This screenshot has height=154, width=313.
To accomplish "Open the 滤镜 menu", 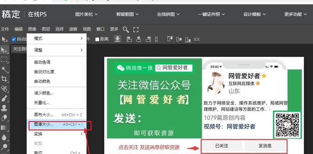I will (73, 29).
